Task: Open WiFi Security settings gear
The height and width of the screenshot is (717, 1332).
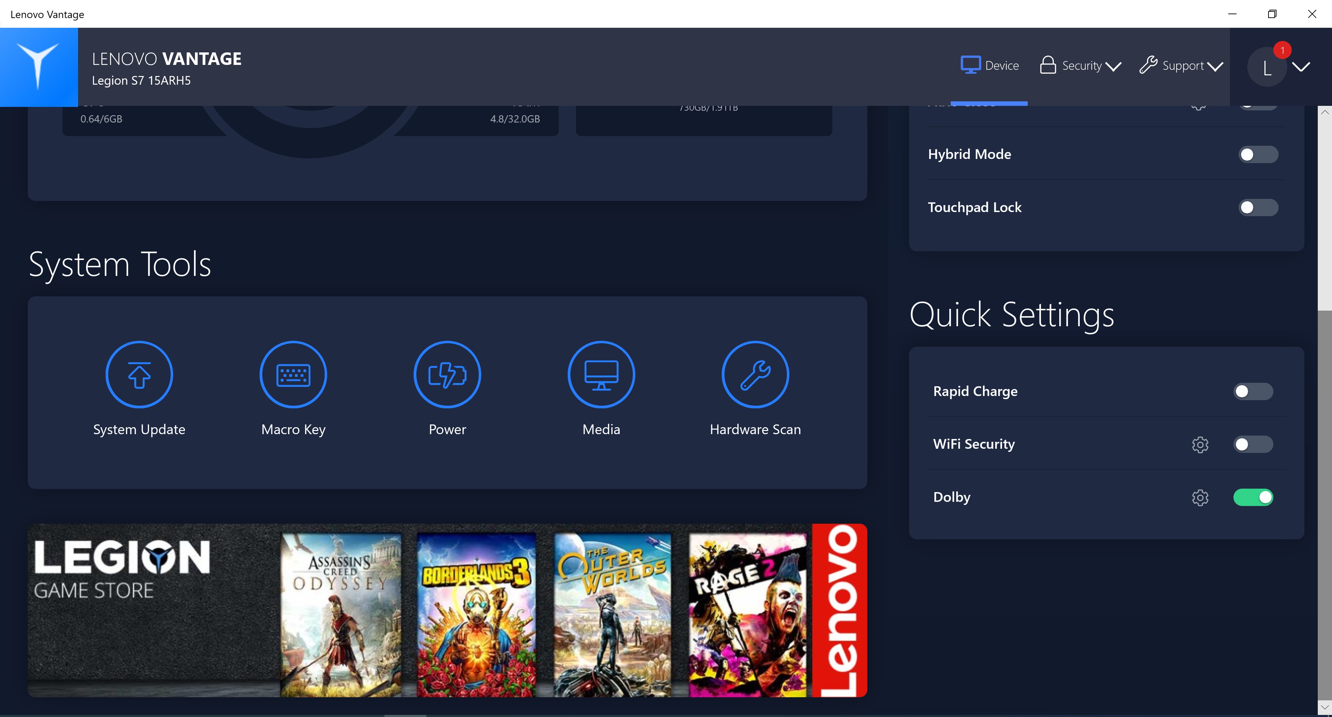Action: click(1200, 444)
